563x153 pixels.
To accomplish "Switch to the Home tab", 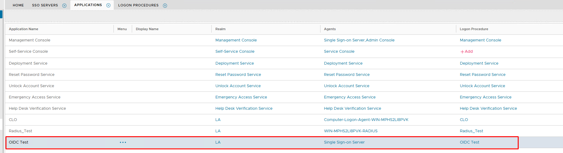I will coord(18,5).
